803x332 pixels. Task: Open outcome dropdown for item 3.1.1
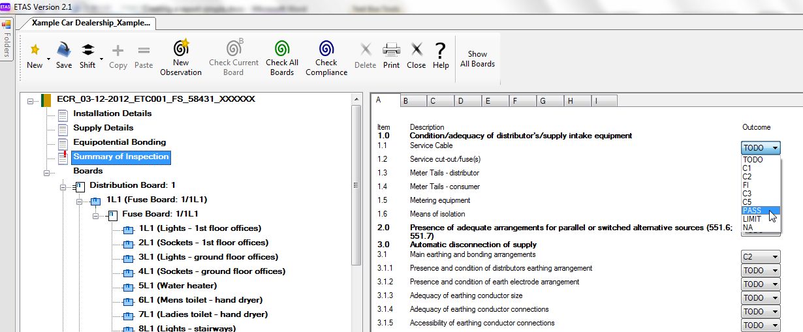tap(761, 271)
